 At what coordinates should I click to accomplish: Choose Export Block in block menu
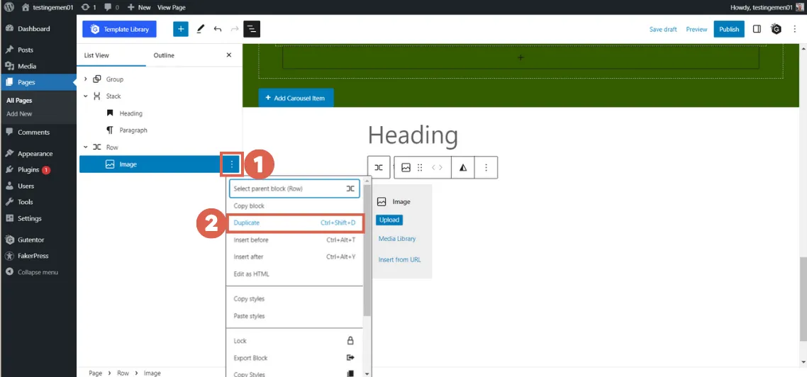294,358
